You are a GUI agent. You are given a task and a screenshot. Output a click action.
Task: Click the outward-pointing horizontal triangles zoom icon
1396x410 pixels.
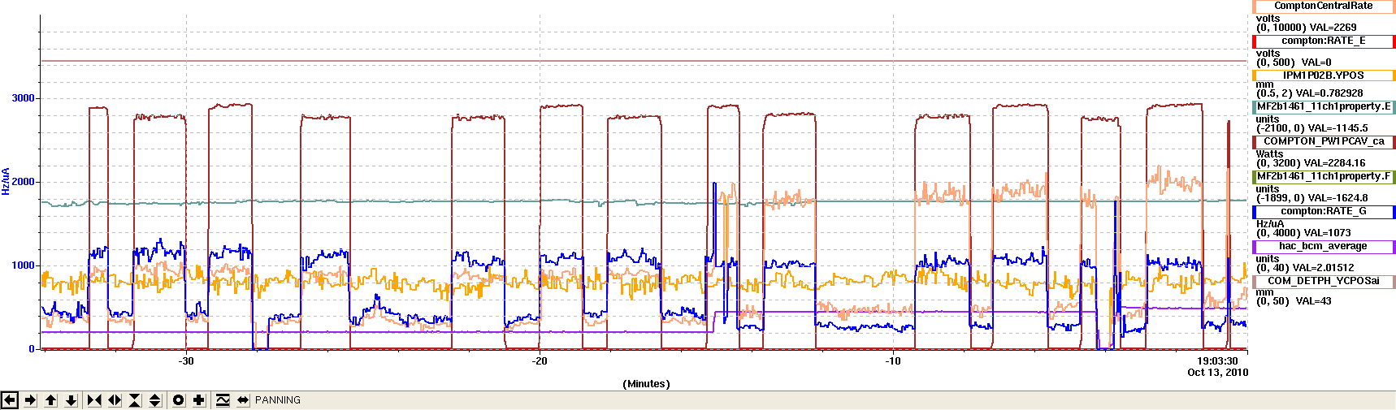(x=115, y=400)
